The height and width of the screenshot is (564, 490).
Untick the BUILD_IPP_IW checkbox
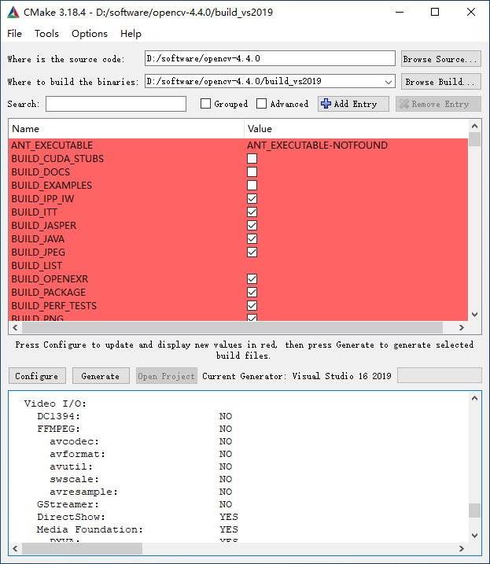pyautogui.click(x=252, y=198)
